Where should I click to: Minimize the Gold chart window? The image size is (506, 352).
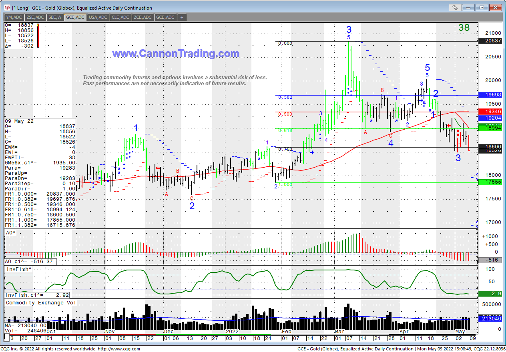470,8
